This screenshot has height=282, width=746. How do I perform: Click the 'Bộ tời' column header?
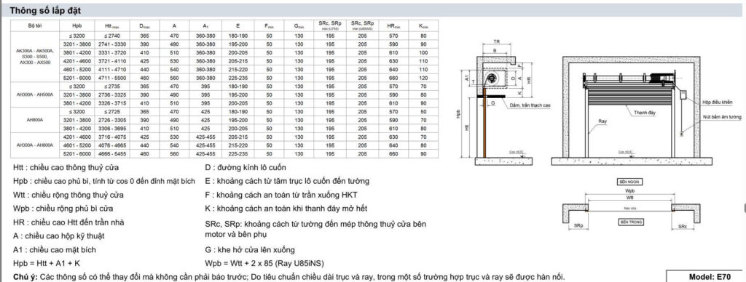tap(35, 25)
